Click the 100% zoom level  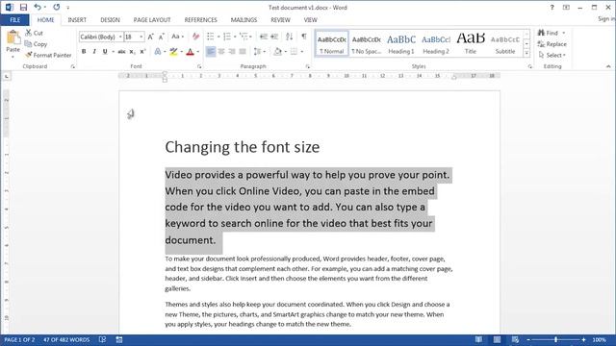coord(599,339)
